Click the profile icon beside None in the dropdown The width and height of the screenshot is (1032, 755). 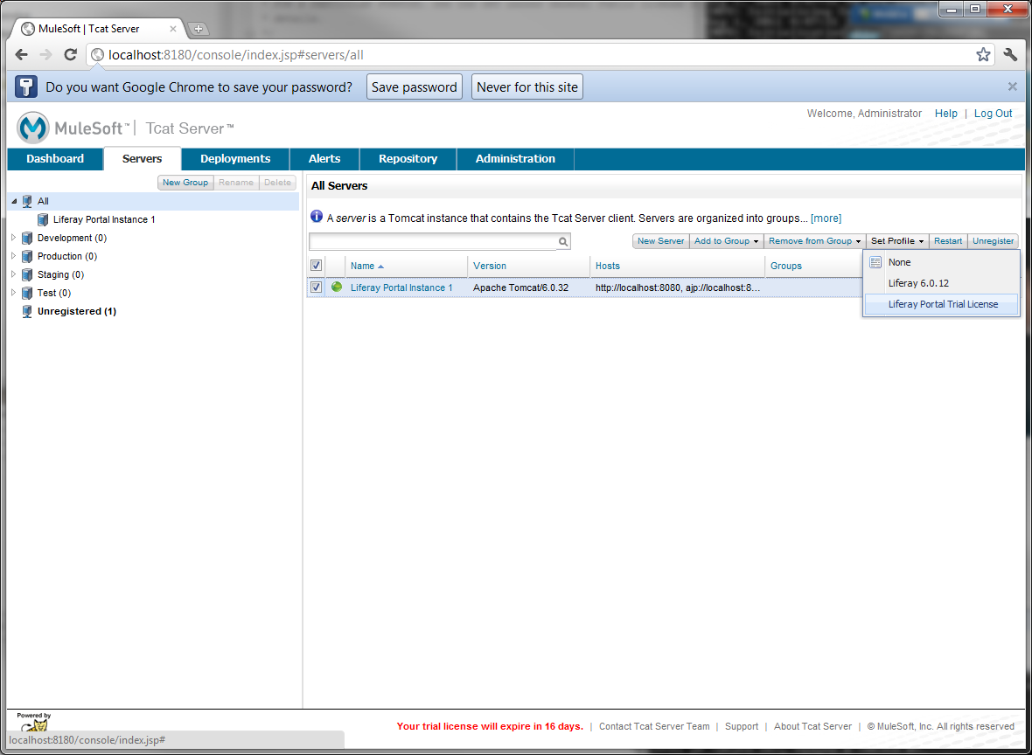pos(875,262)
